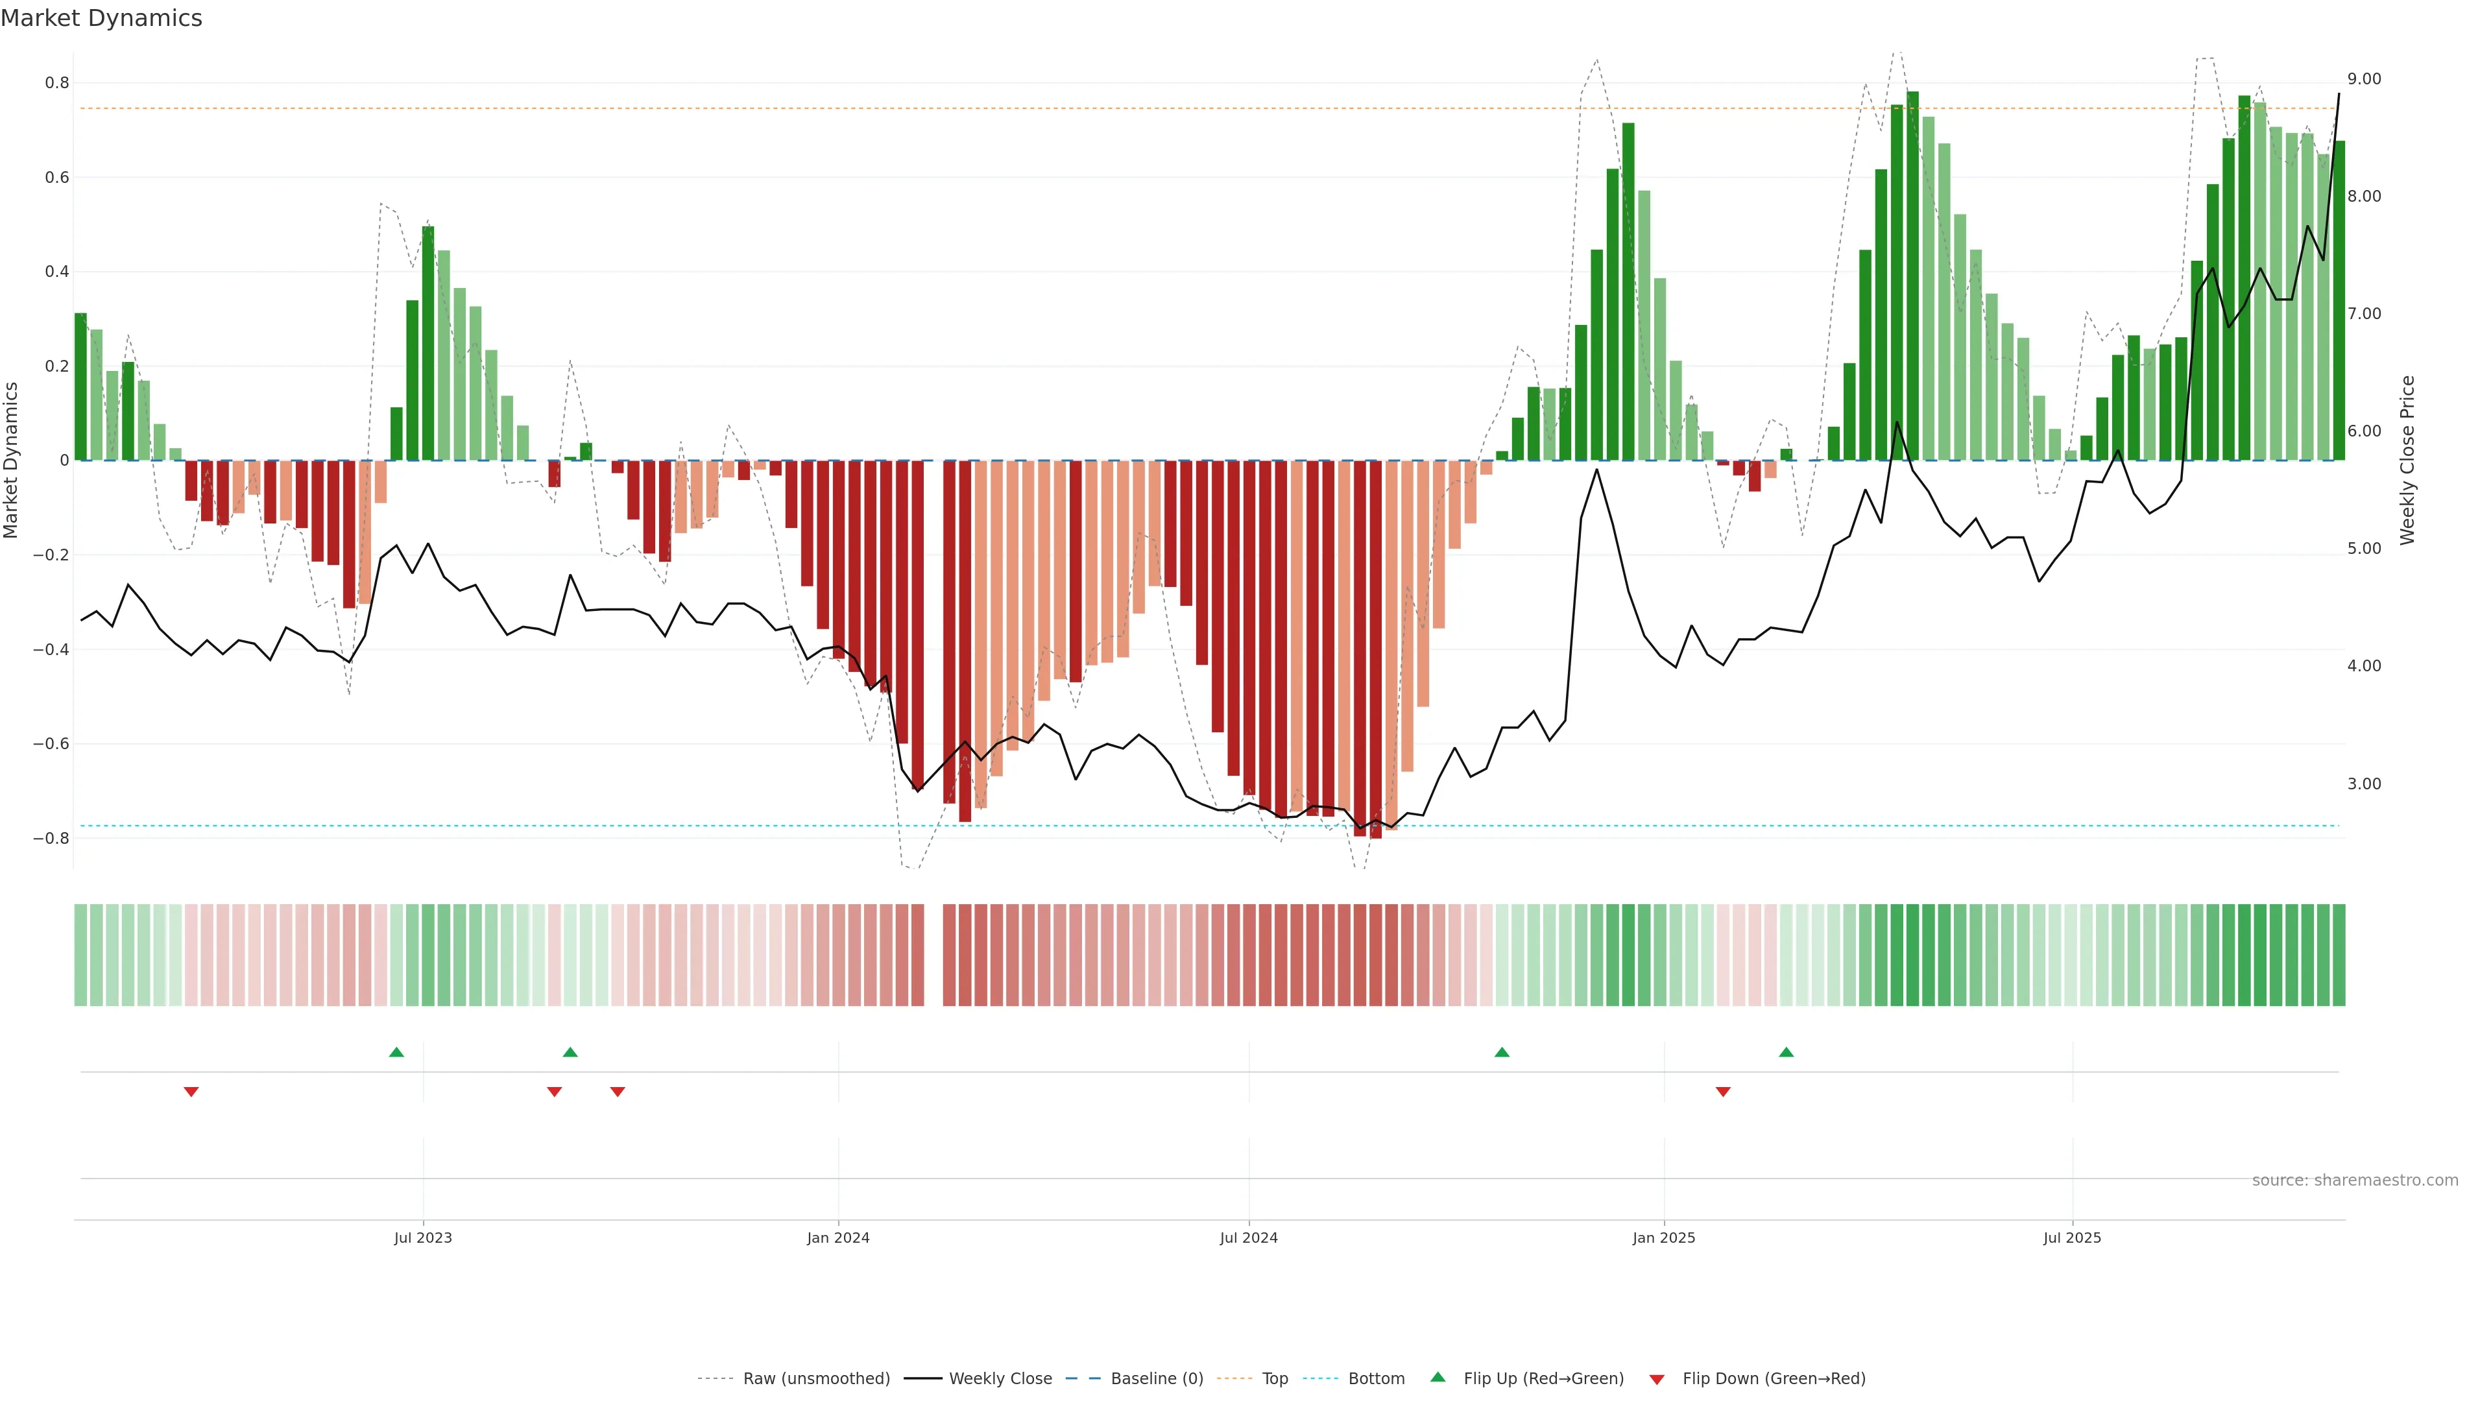Click the Market Dynamics y-axis title
Viewport: 2491px width, 1401px height.
click(12, 461)
